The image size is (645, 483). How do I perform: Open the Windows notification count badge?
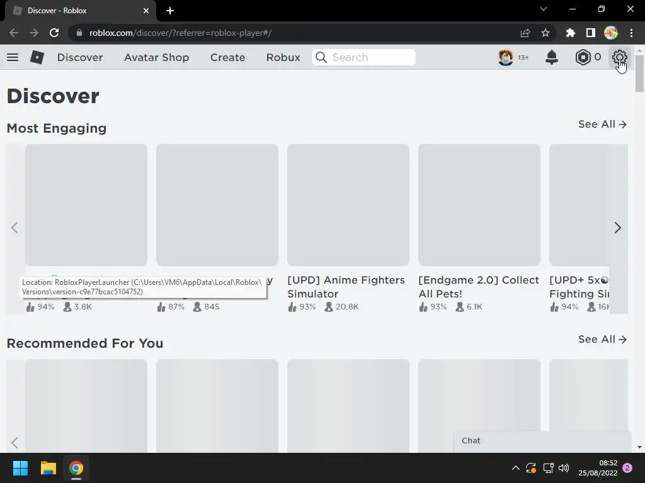click(x=627, y=468)
